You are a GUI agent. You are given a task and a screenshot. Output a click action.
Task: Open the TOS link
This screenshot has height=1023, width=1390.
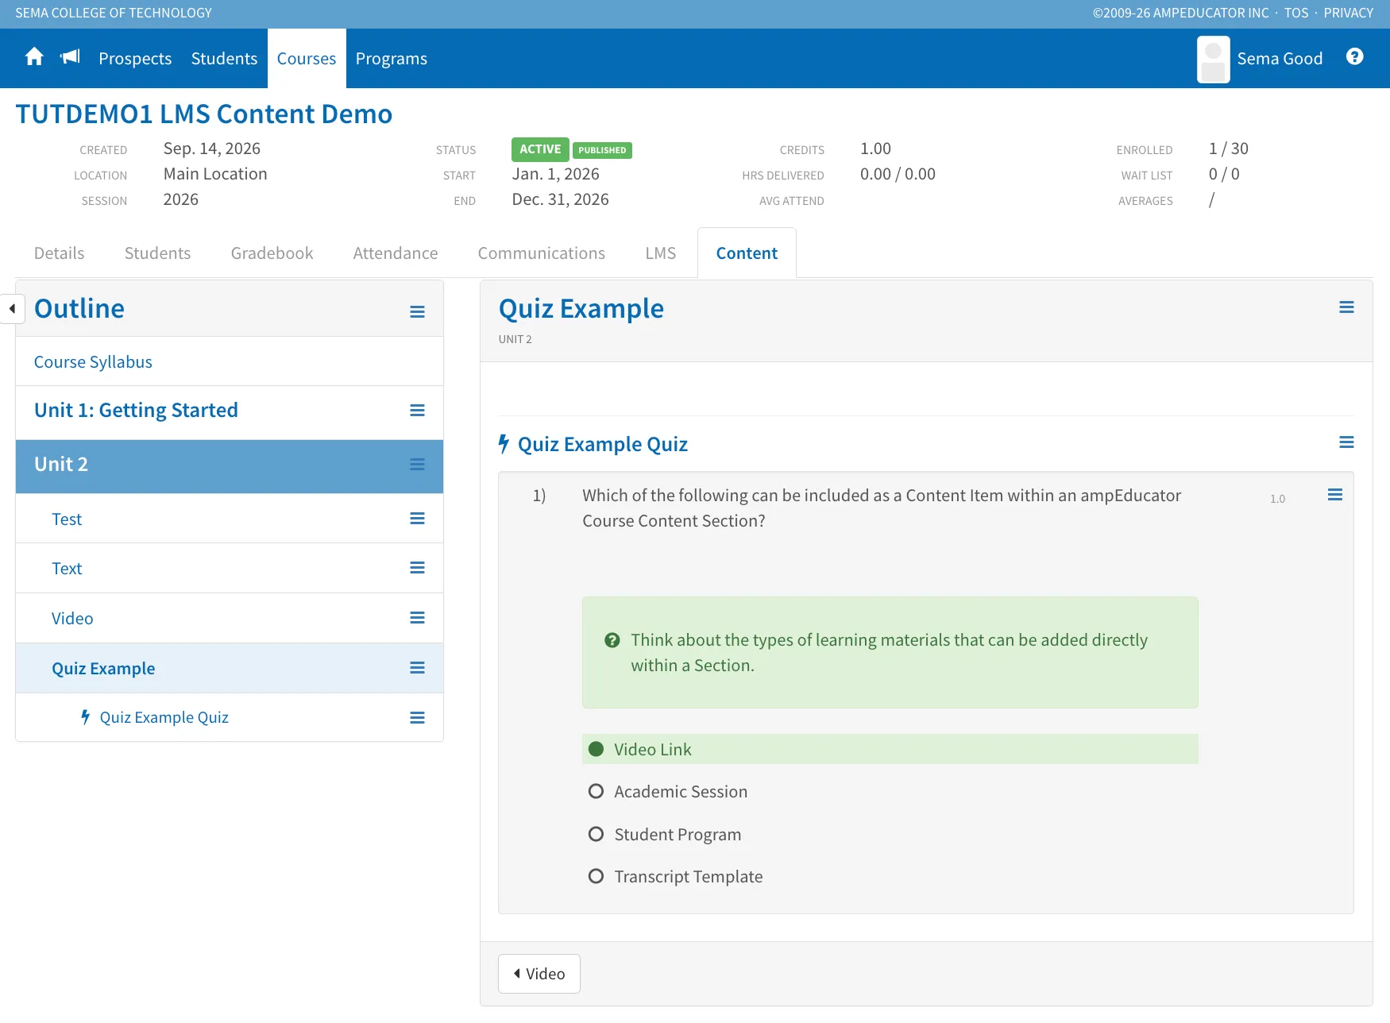tap(1296, 13)
